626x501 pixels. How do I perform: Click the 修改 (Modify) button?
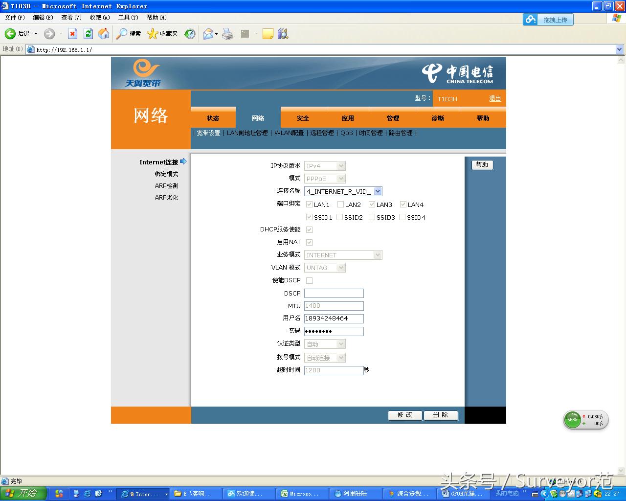pyautogui.click(x=404, y=415)
